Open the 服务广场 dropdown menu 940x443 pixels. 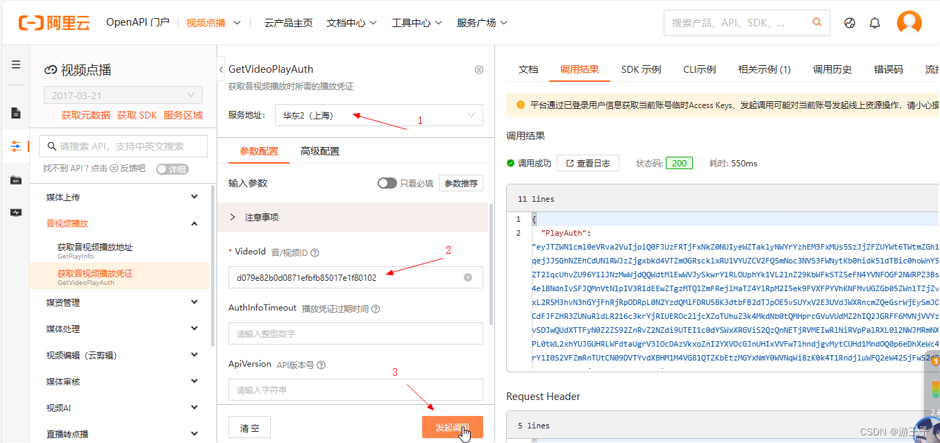coord(482,23)
